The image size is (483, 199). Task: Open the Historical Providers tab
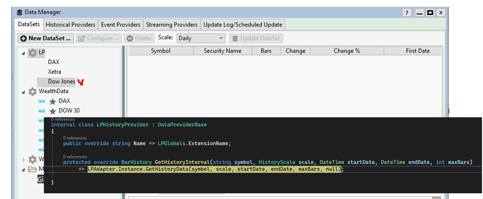coord(70,25)
